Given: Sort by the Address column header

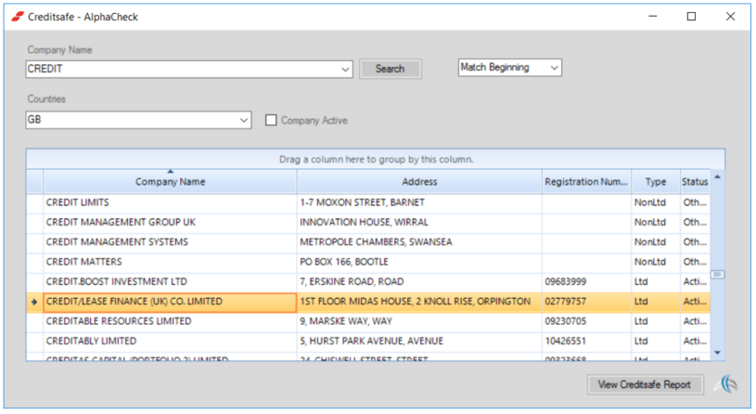Looking at the screenshot, I should [419, 181].
